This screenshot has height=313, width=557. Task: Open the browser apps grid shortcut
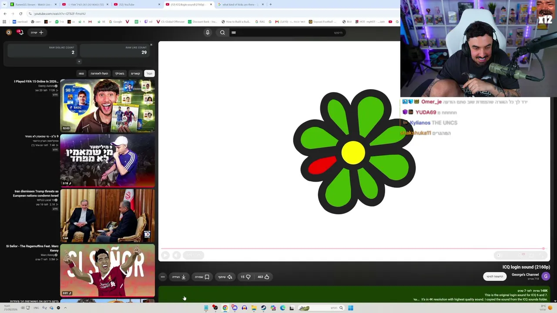(4, 22)
